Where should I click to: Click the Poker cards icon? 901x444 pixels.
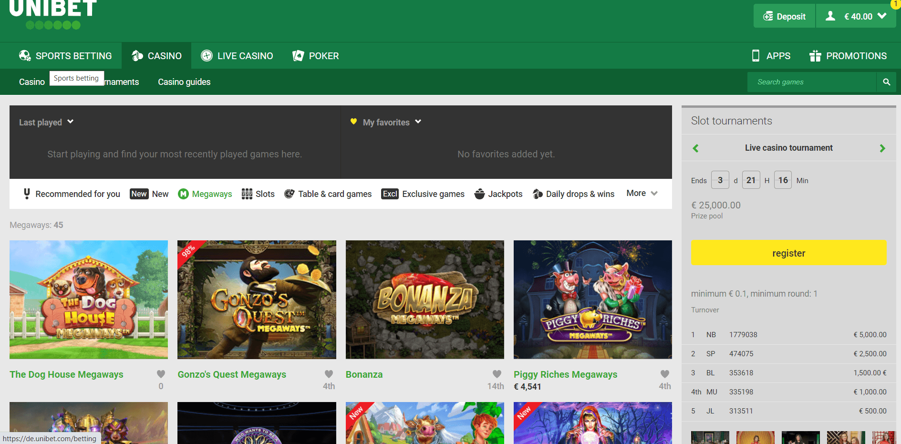[298, 56]
